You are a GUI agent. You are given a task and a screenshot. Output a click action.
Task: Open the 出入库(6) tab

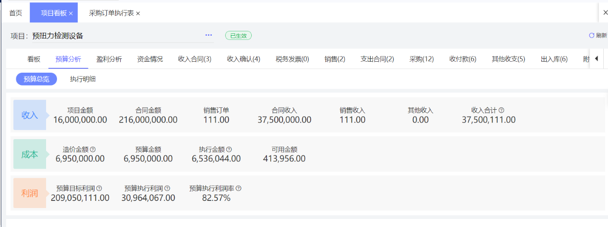tap(554, 59)
